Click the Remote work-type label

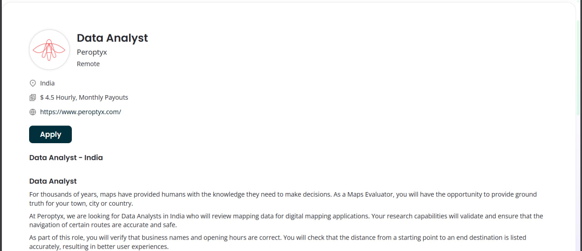[x=88, y=64]
